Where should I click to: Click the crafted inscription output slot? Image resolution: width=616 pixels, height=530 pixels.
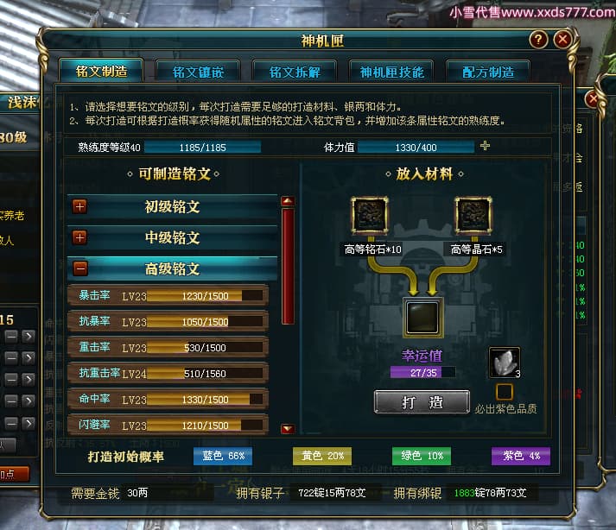[422, 317]
